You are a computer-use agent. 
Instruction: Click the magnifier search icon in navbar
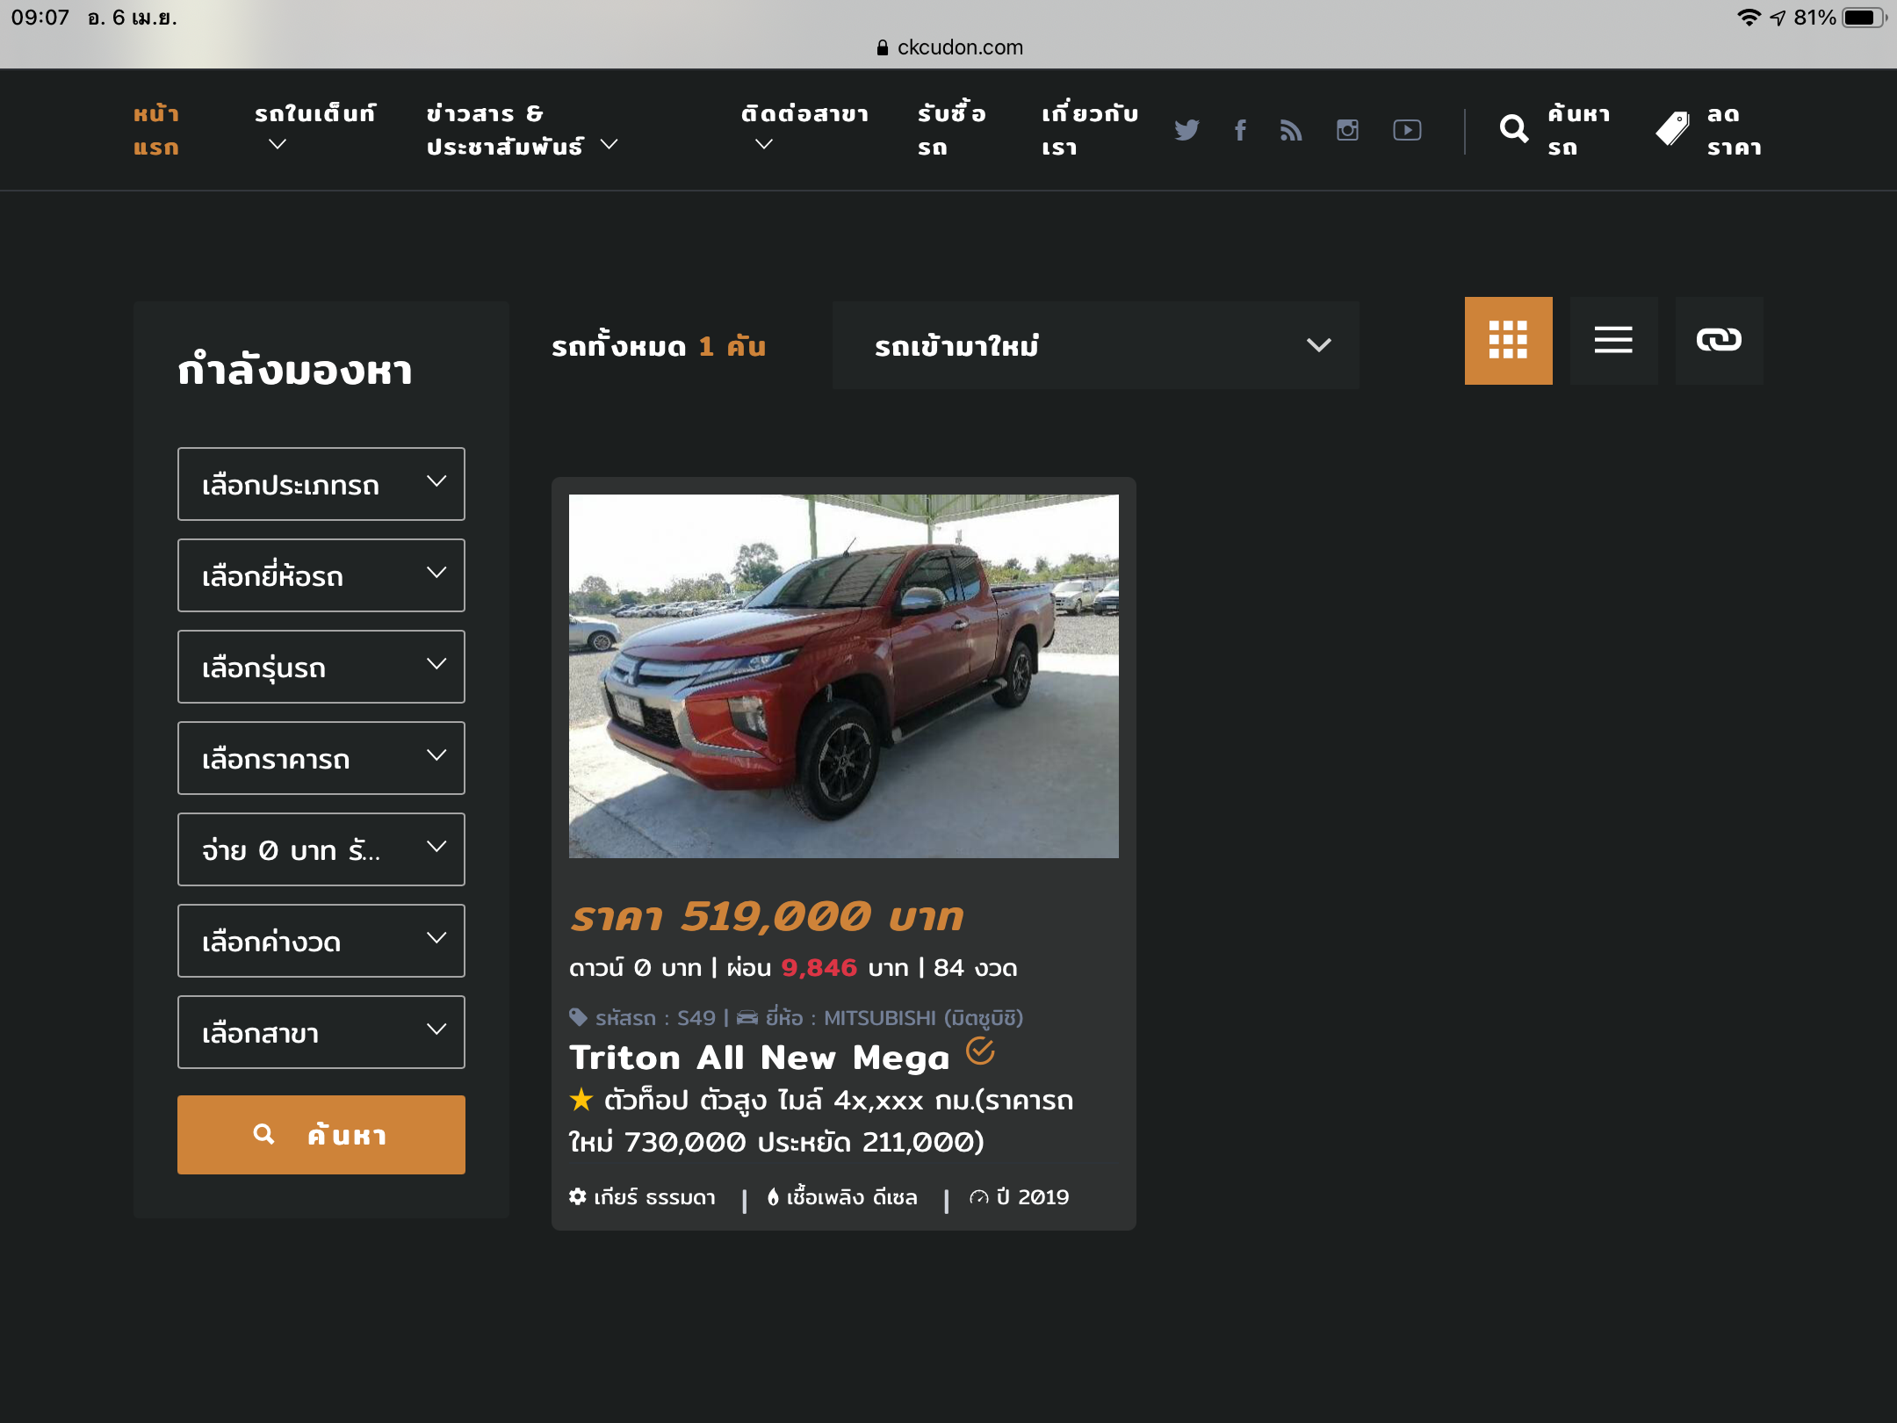pos(1514,130)
